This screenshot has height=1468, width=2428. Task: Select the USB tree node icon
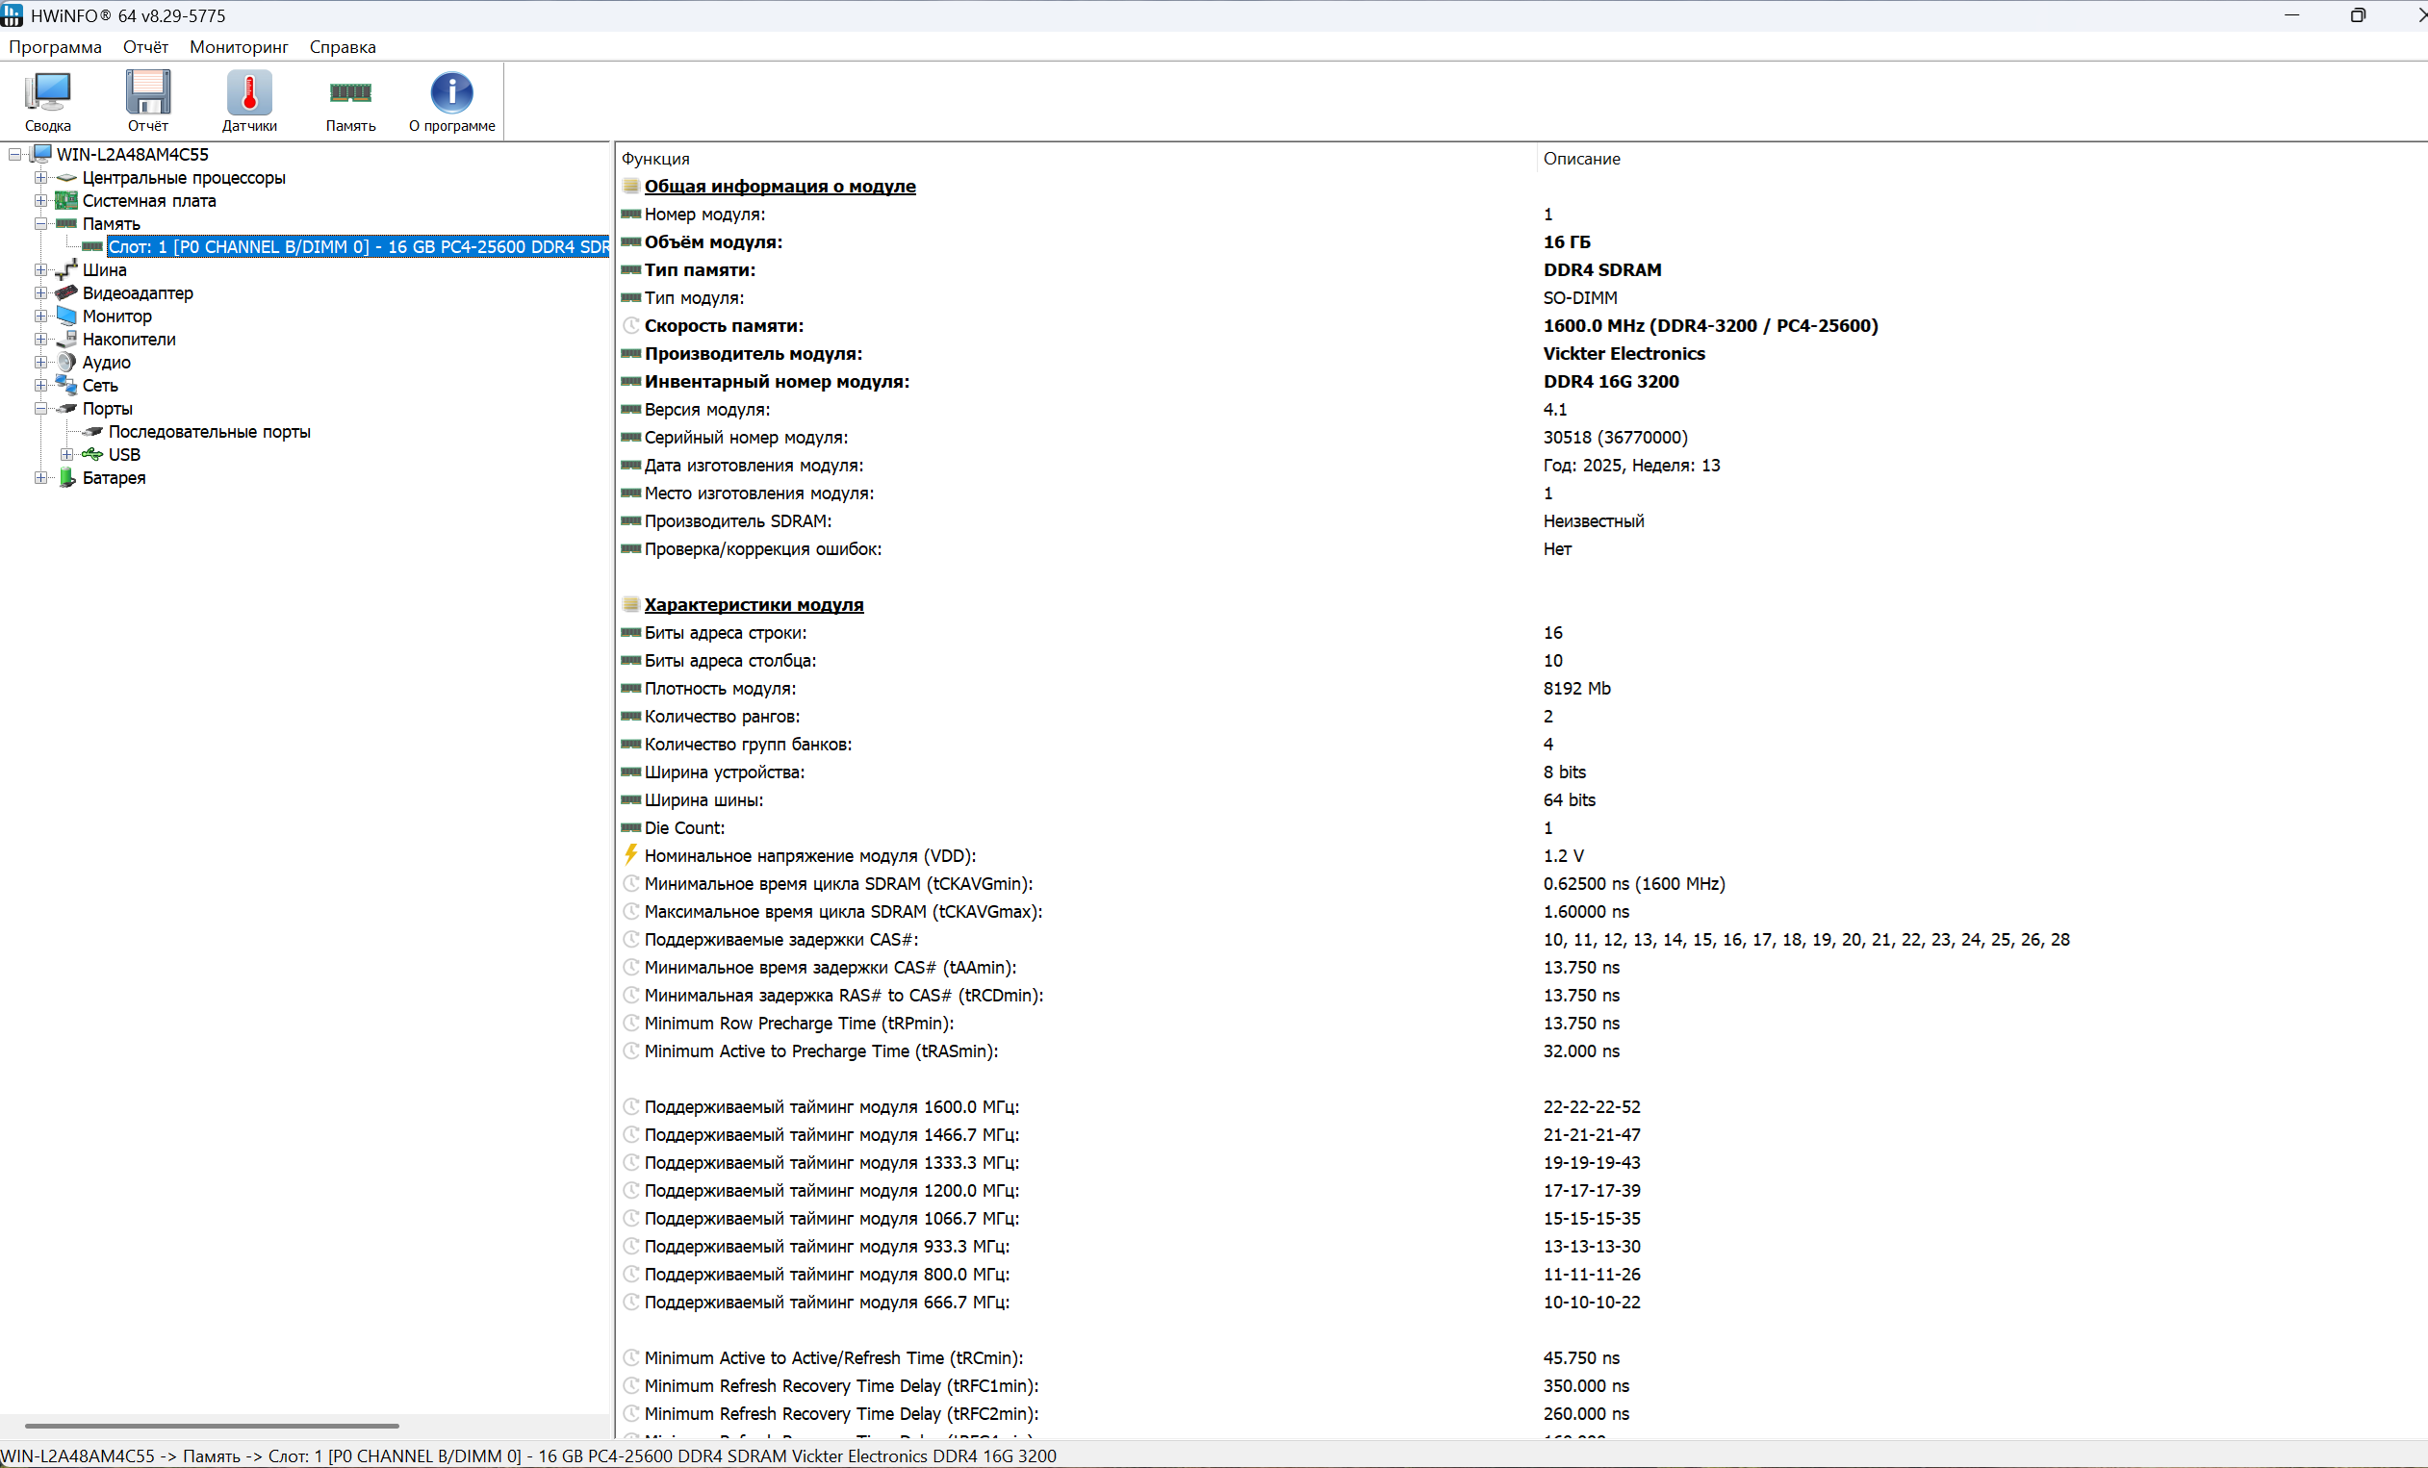[92, 454]
